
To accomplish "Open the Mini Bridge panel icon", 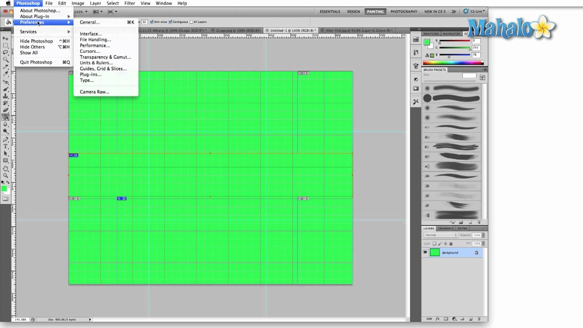I will click(x=416, y=40).
